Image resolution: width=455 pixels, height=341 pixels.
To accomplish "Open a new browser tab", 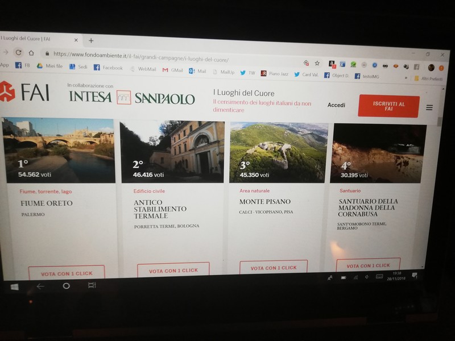I will (x=91, y=40).
